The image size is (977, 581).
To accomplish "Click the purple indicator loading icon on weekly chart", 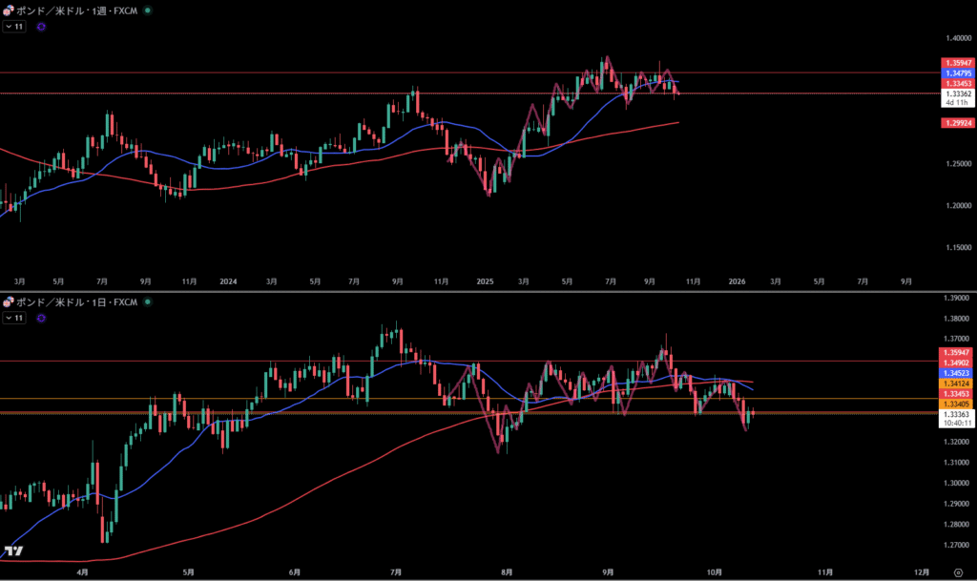I will tap(41, 27).
